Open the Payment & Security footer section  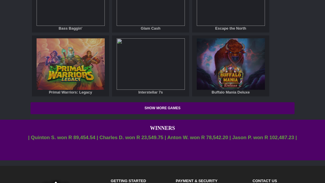pyautogui.click(x=196, y=181)
